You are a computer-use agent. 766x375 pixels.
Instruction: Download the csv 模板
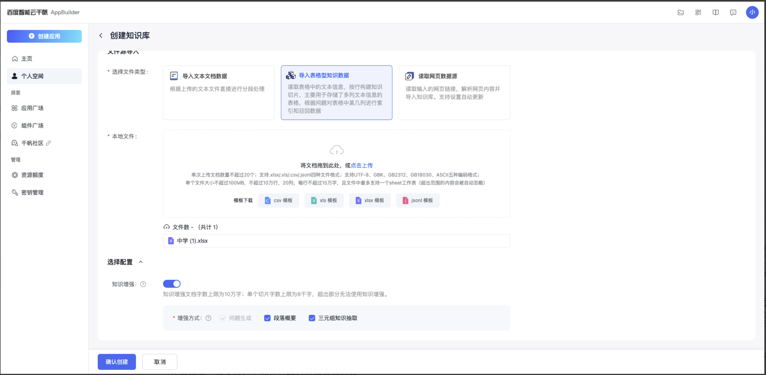pos(279,201)
